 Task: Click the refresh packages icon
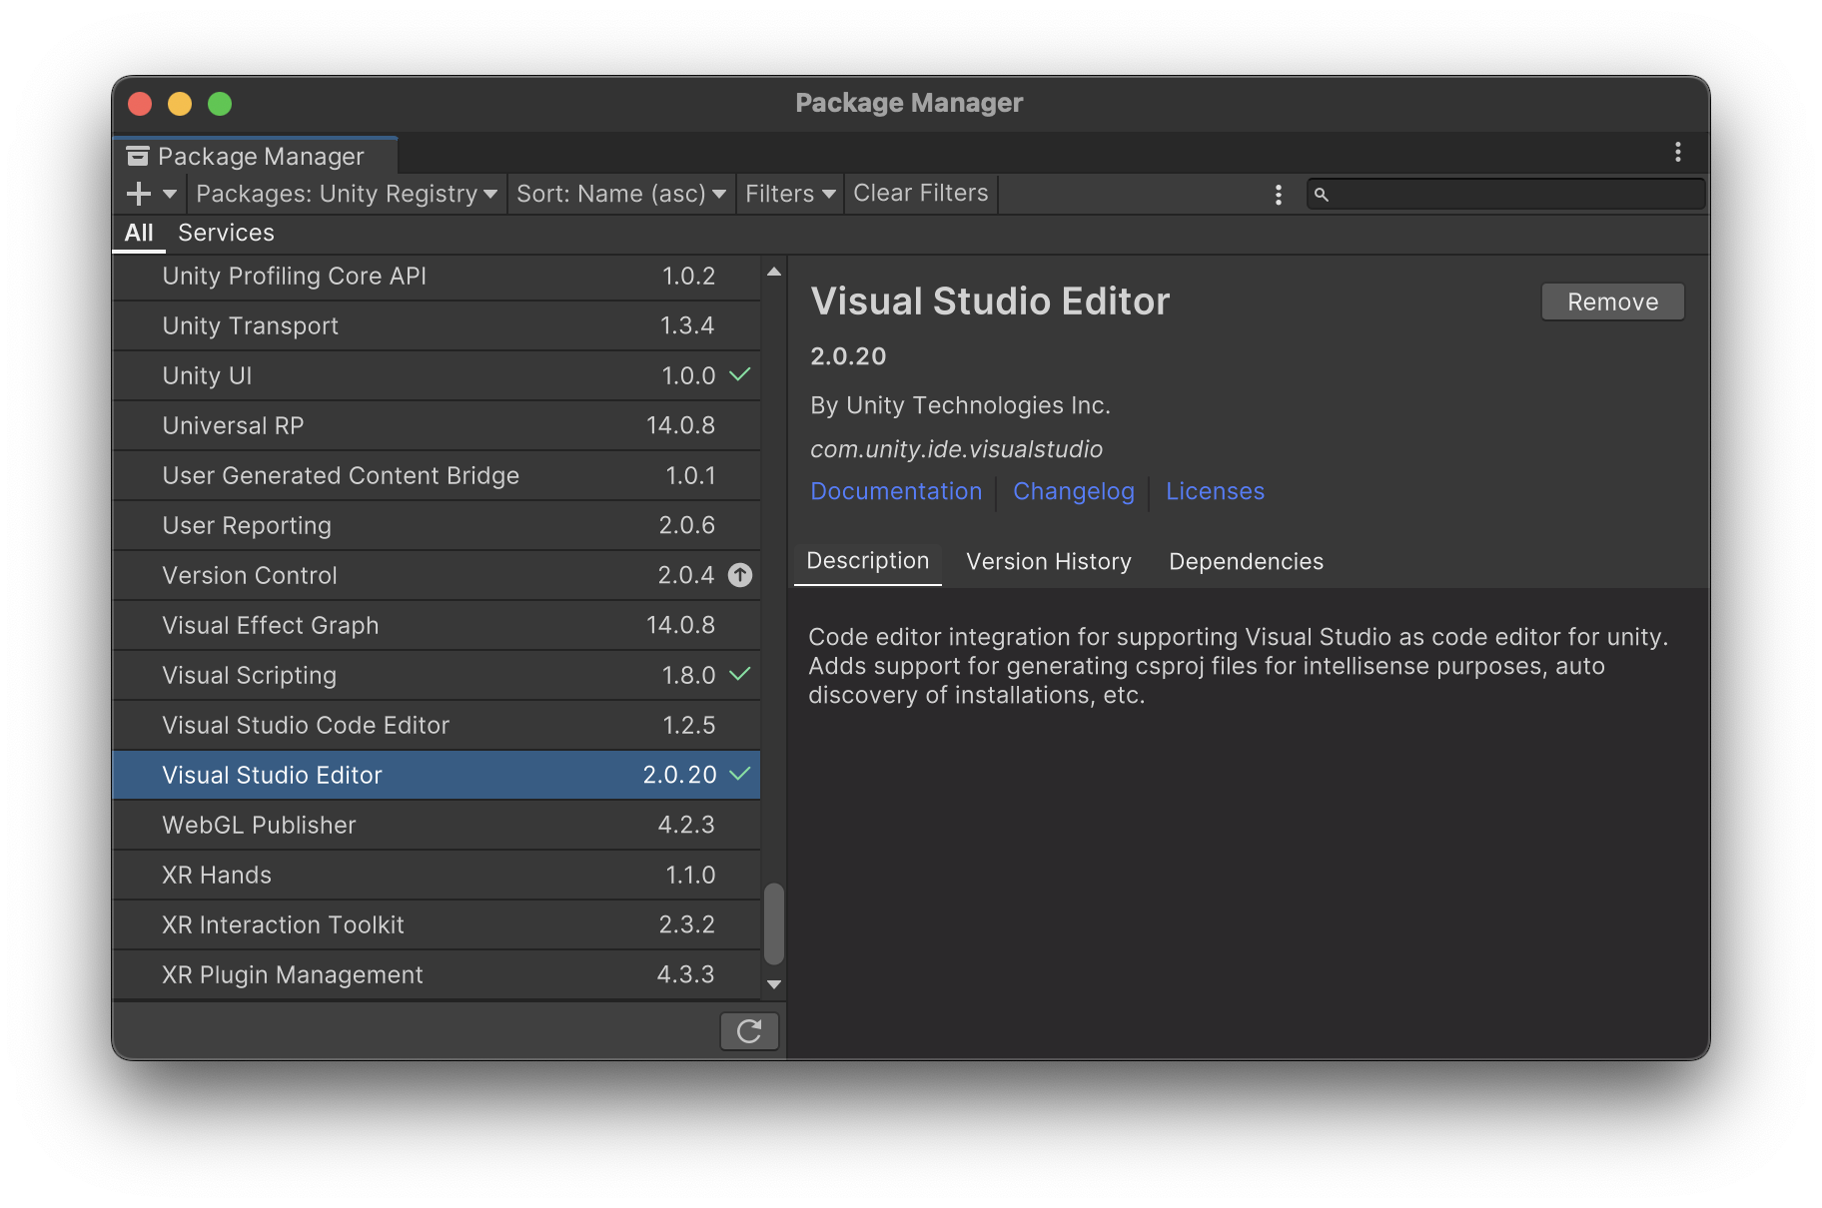click(749, 1030)
